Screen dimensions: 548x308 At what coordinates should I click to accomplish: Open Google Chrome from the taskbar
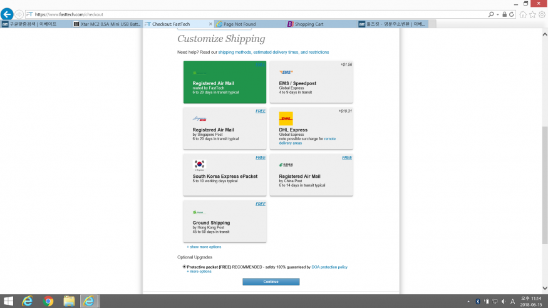[x=48, y=301]
